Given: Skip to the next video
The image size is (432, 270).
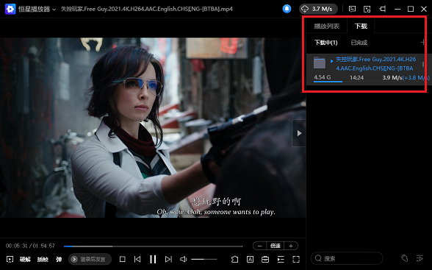Looking at the screenshot, I should click(x=168, y=259).
